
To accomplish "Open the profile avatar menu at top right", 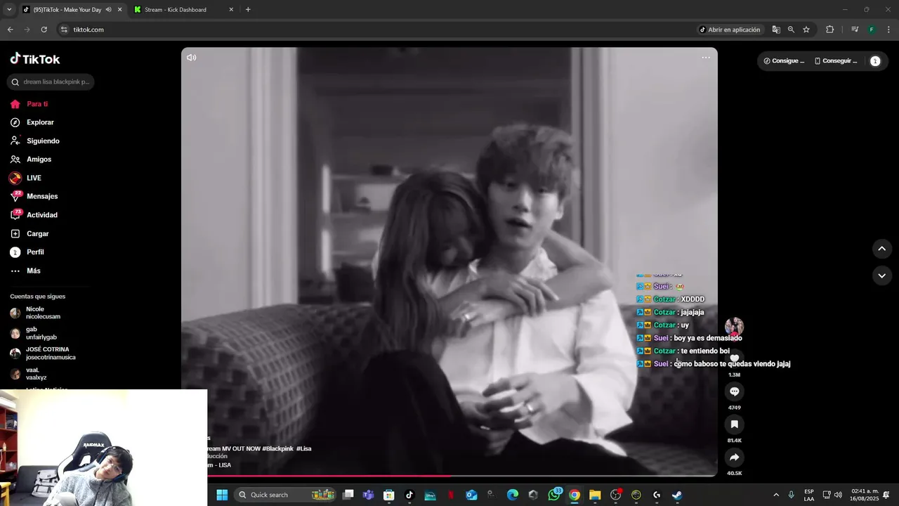I will 875,61.
